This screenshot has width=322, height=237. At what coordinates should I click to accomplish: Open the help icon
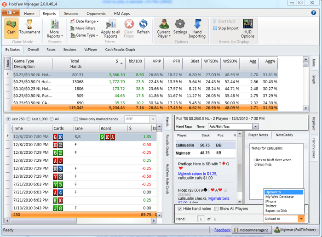coord(314,12)
